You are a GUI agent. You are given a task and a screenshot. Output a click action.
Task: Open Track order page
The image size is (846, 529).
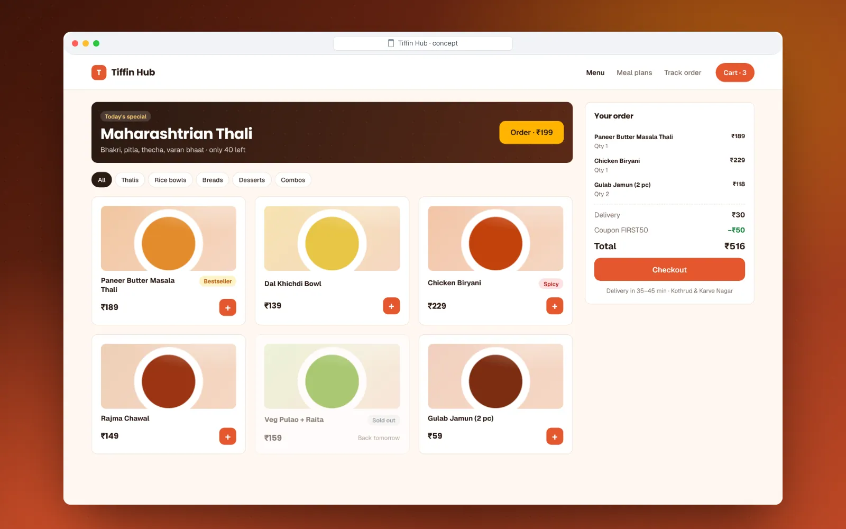(683, 72)
